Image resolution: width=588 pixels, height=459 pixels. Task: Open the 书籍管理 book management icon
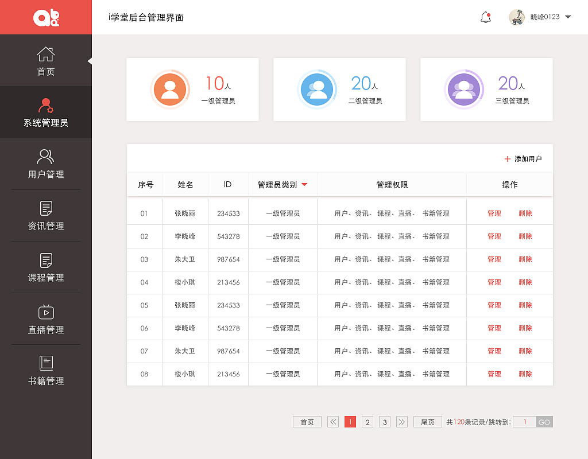point(46,364)
